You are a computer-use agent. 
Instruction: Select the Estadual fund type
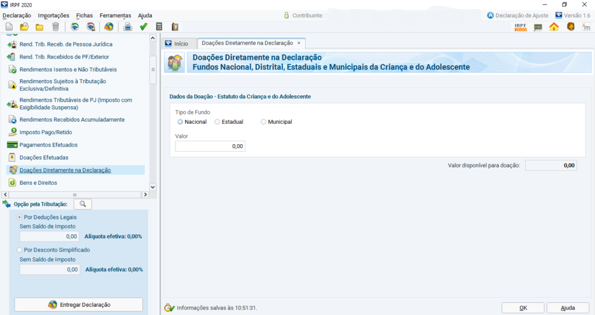[x=217, y=122]
